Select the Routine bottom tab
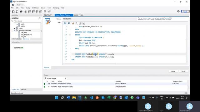The width and height of the screenshot is (200, 112). 47,68
